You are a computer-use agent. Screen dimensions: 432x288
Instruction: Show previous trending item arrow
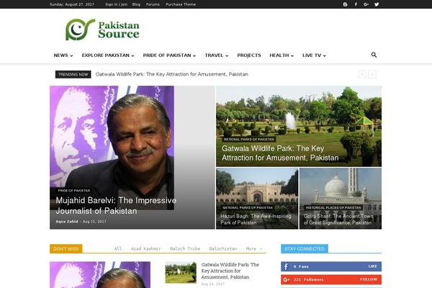click(362, 74)
